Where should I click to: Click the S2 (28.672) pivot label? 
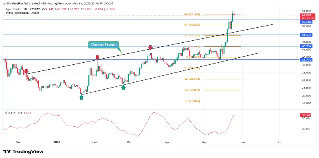pos(192,79)
